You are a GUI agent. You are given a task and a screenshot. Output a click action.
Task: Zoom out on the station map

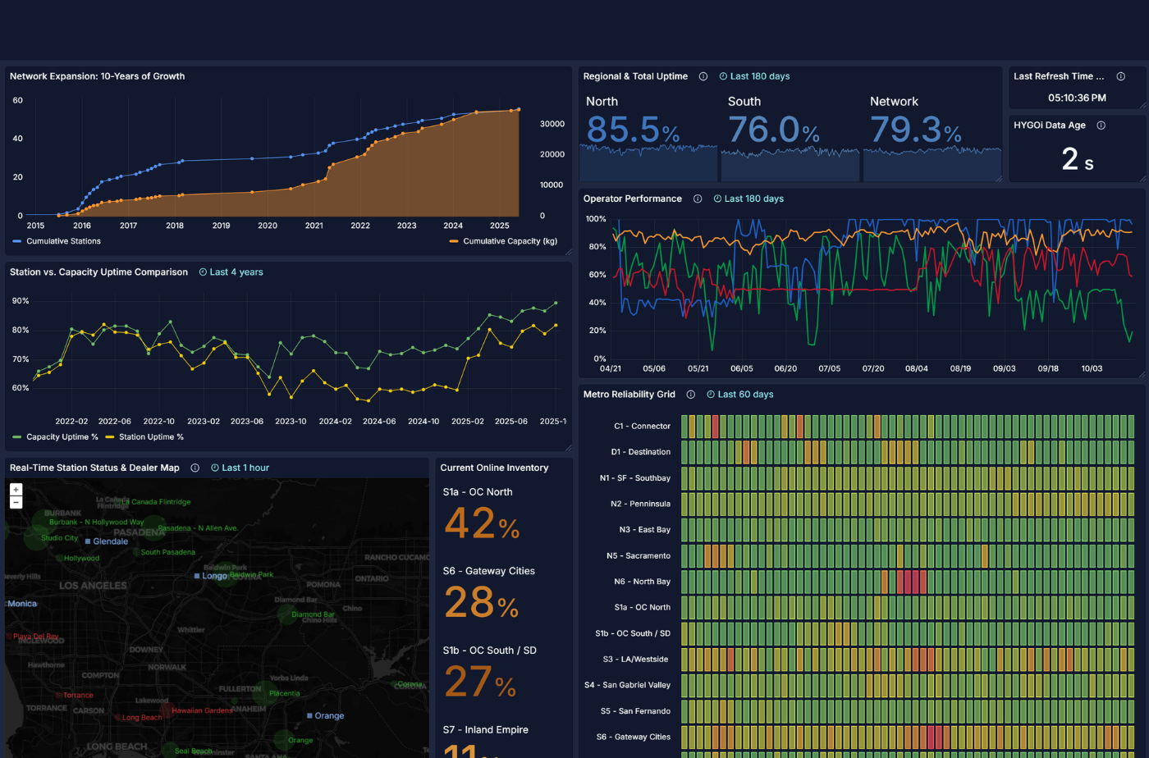[16, 502]
